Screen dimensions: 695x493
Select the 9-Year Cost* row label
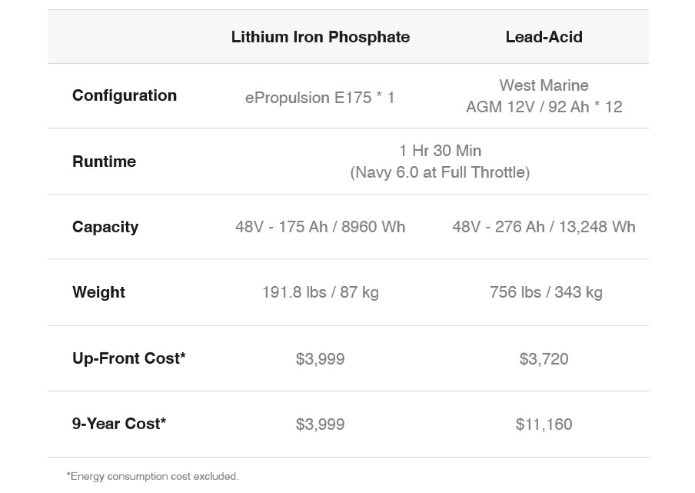coord(119,424)
